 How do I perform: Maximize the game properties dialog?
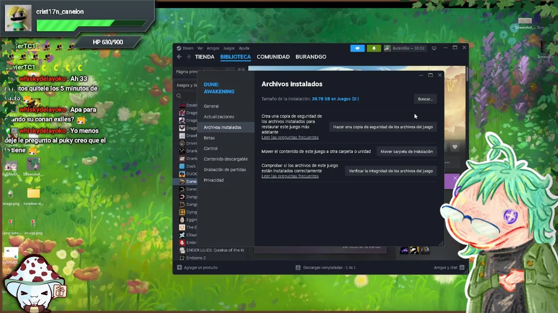pyautogui.click(x=430, y=75)
